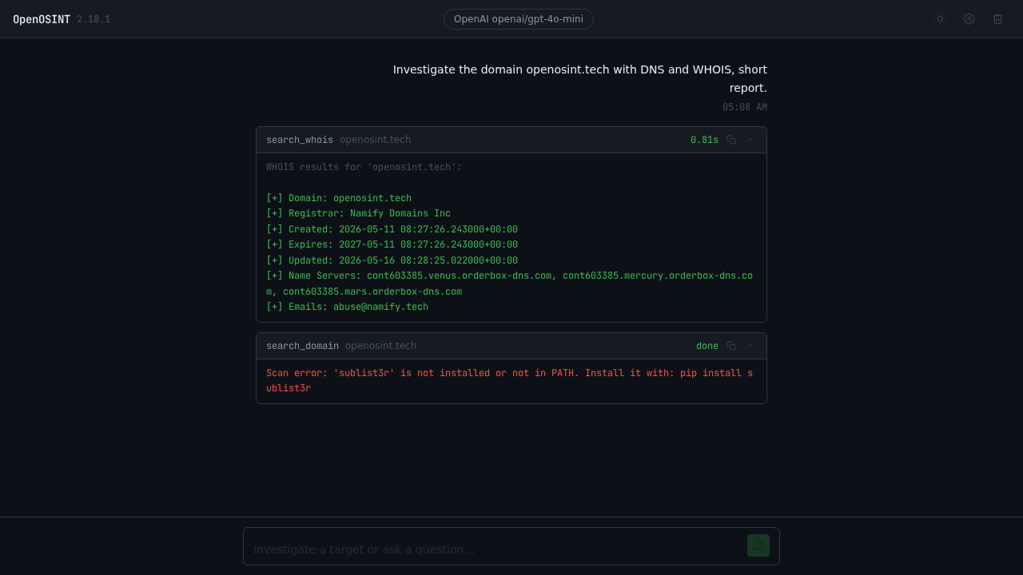Click the user message about openosint.tech

pos(579,78)
